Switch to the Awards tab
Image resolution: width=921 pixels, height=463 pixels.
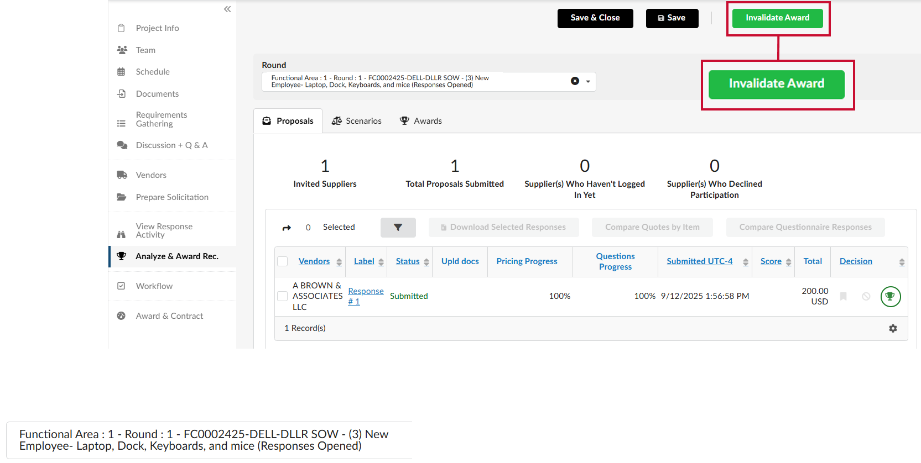[x=421, y=121]
